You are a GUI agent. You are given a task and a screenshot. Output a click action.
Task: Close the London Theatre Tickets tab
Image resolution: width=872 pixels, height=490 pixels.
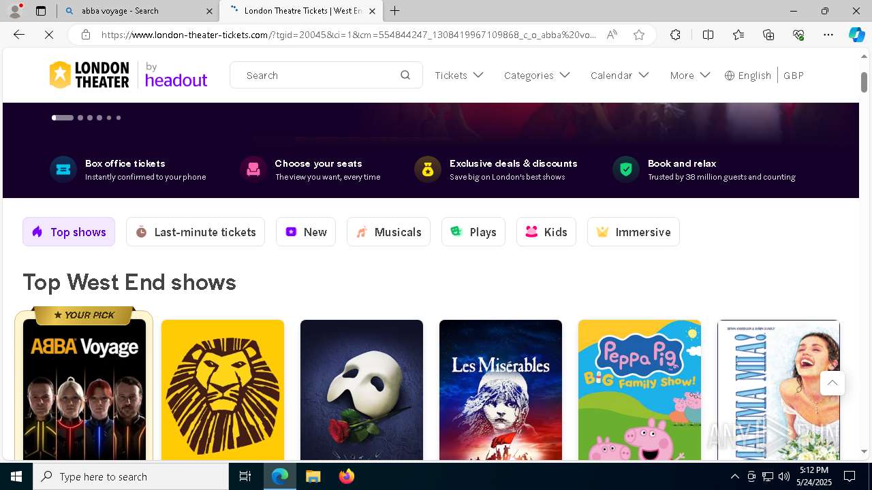(x=372, y=11)
